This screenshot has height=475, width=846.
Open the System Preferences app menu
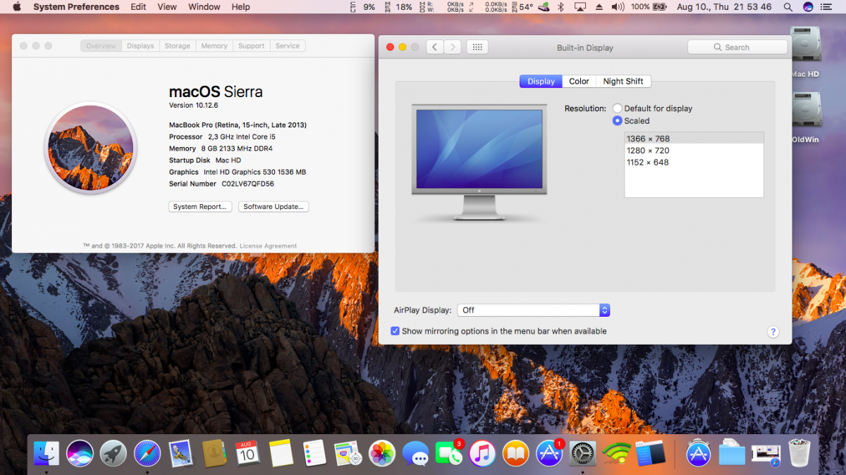(76, 7)
